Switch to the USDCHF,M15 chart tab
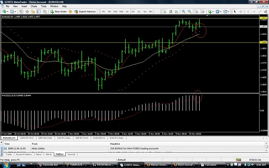This screenshot has width=269, height=168. [27, 138]
